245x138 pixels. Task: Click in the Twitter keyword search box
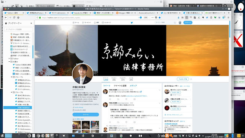[165, 23]
